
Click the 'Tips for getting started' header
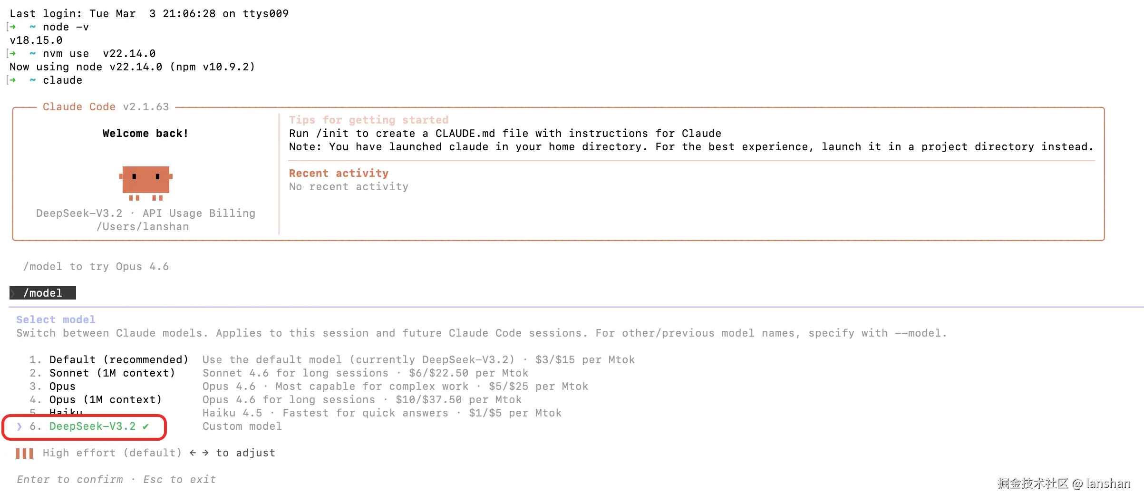click(368, 120)
